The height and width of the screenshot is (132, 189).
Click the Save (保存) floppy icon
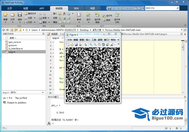click(x=20, y=15)
